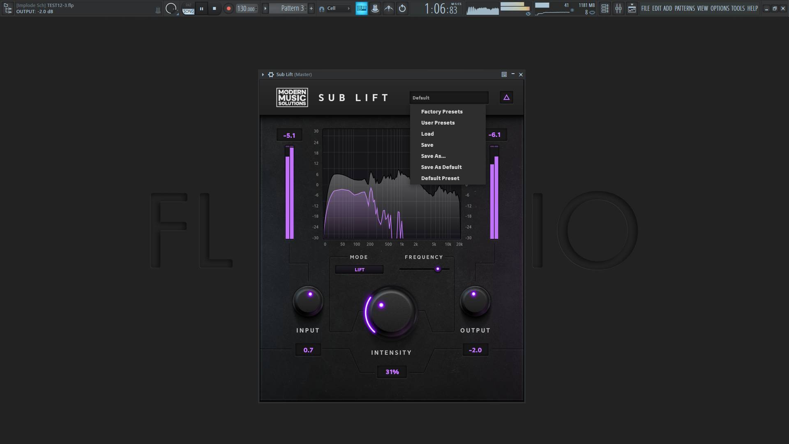Toggle PAT pattern mode
The height and width of the screenshot is (444, 789).
189,5
